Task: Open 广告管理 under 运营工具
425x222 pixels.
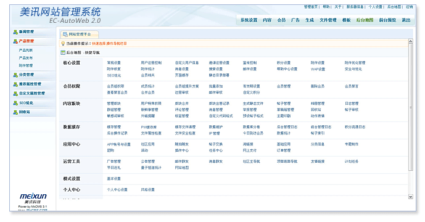Action: (x=114, y=162)
